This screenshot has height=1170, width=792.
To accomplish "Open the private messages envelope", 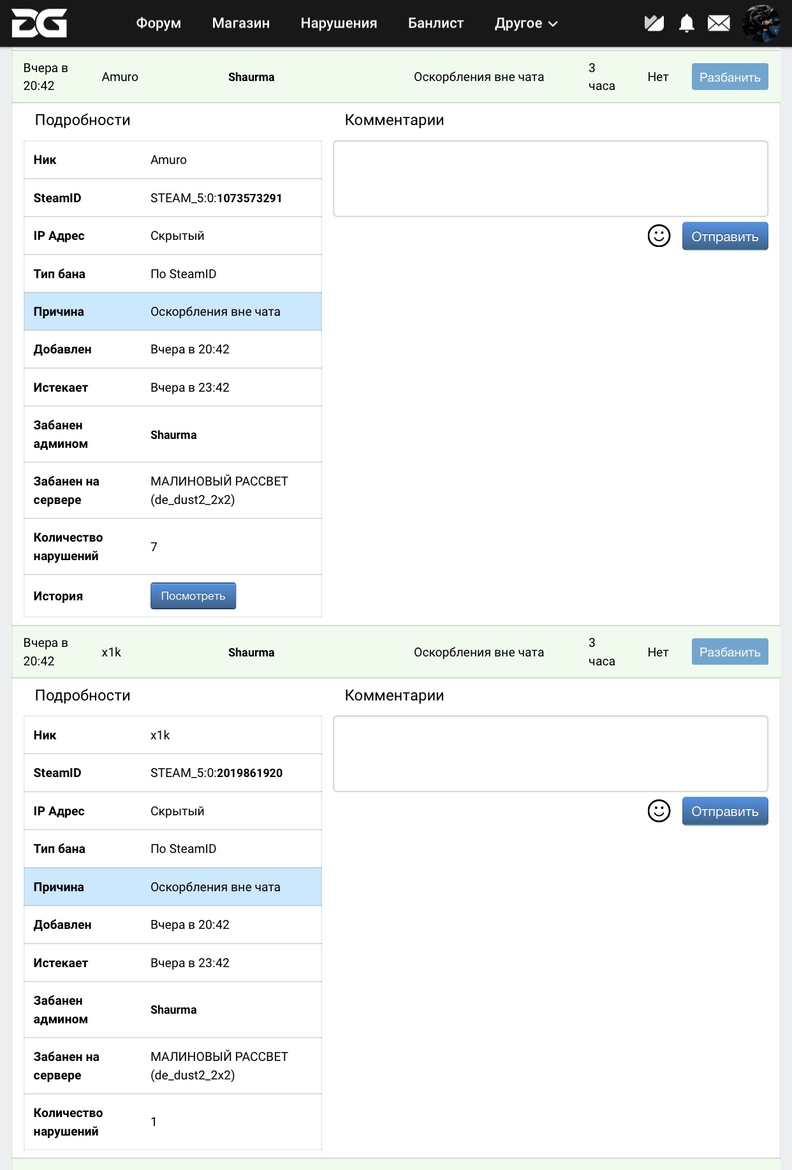I will tap(719, 24).
